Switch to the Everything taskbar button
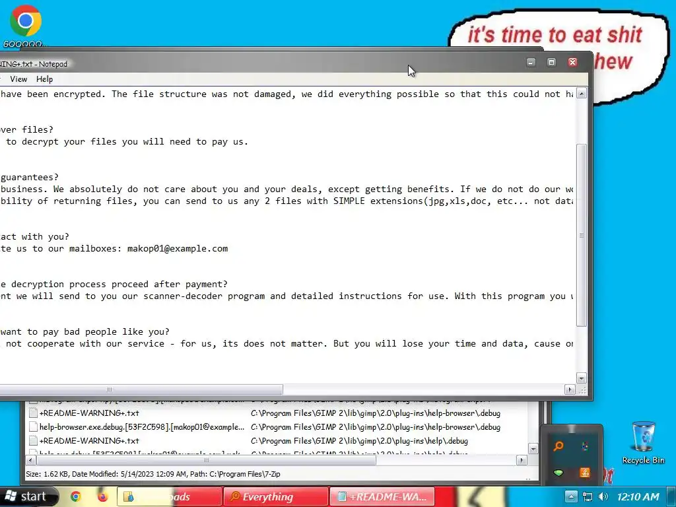Viewport: 676px width, 507px height. click(276, 496)
